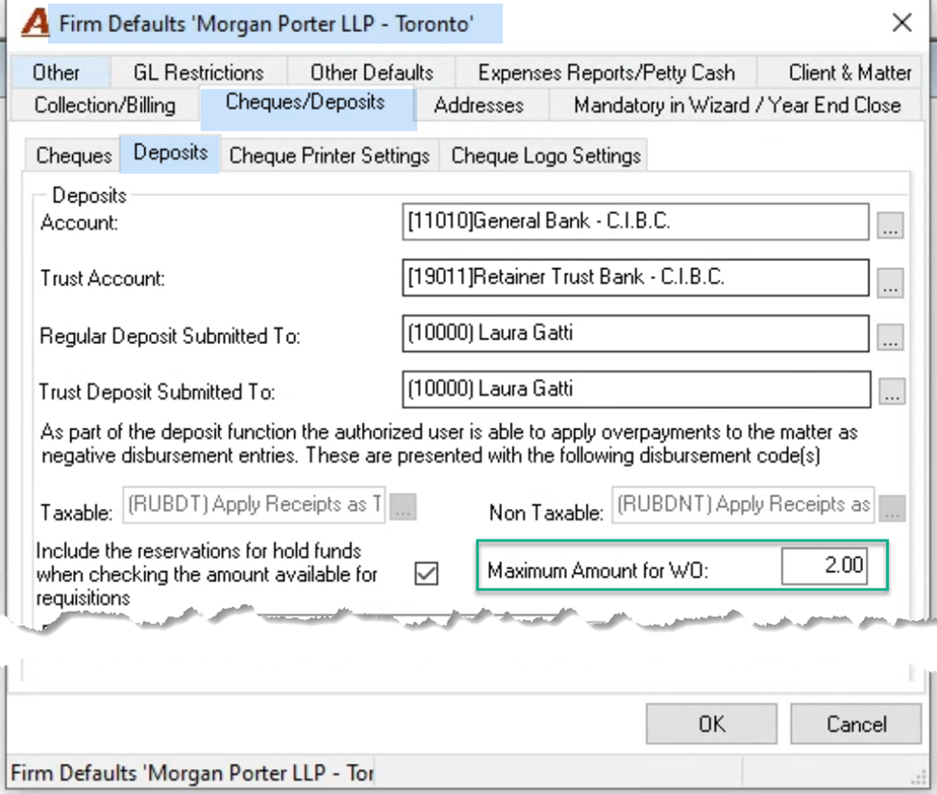Viewport: 937px width, 794px height.
Task: Open the GL Restrictions tab
Action: pos(198,72)
